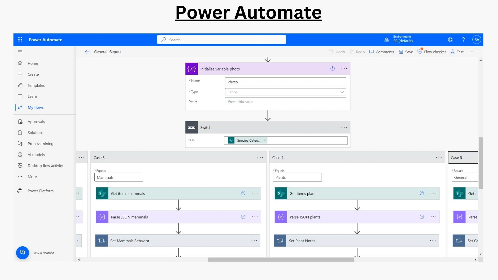Screen dimensions: 498x280
Task: Open Set Plant Notes more options
Action: coord(433,241)
